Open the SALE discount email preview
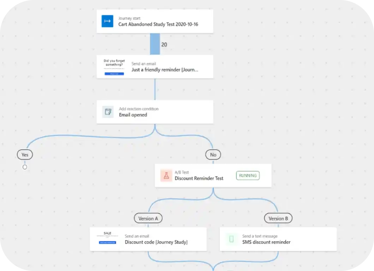This screenshot has width=374, height=271. [107, 239]
